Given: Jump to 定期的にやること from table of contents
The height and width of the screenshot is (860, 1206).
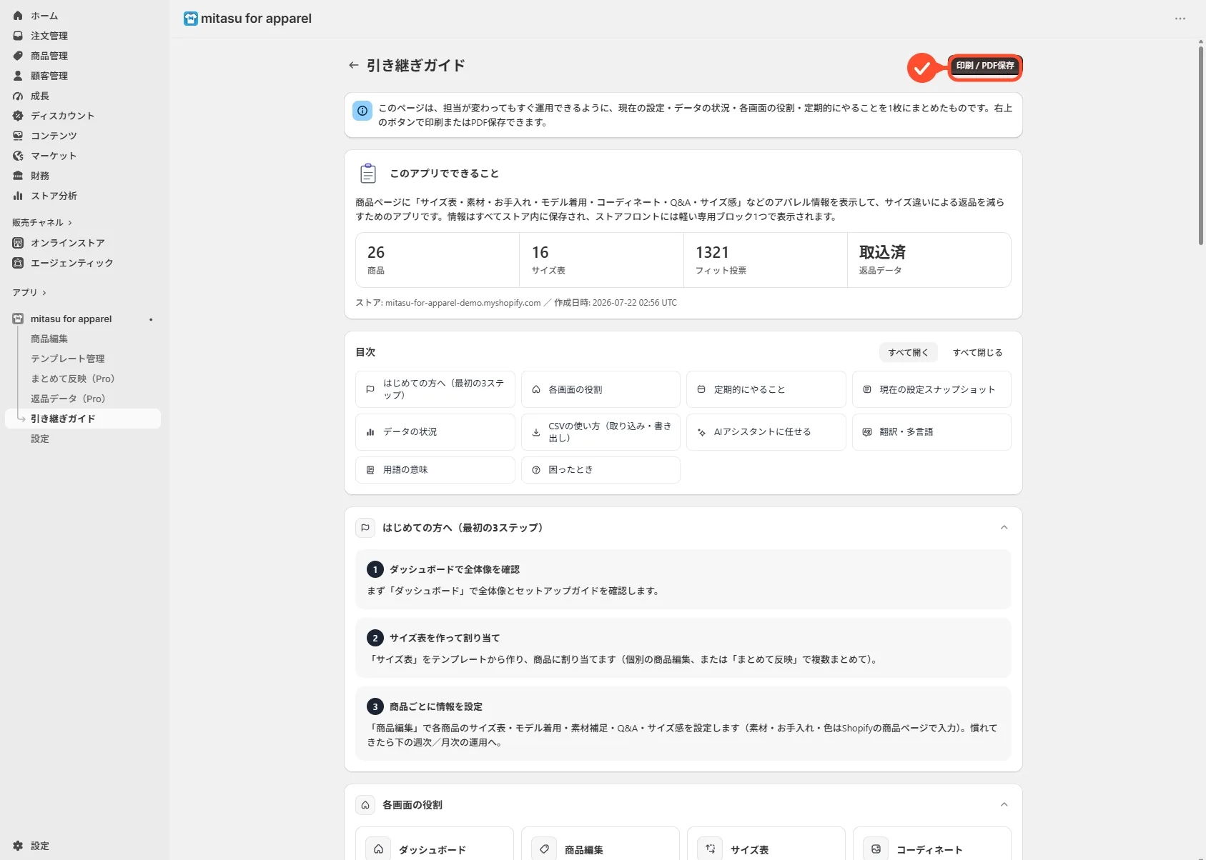Looking at the screenshot, I should click(x=766, y=389).
